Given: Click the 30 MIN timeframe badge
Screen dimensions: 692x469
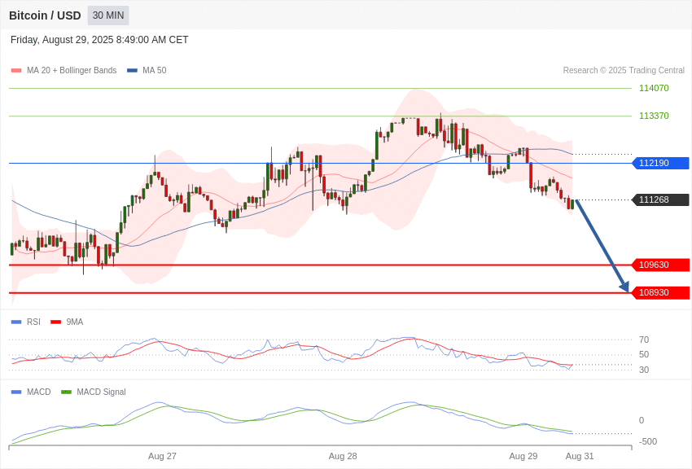Looking at the screenshot, I should pos(108,15).
